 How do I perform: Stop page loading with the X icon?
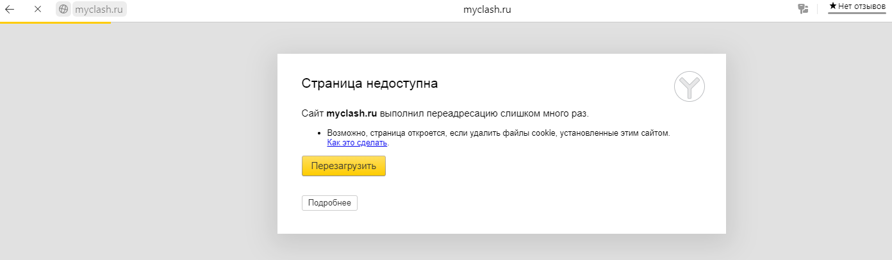click(x=37, y=10)
